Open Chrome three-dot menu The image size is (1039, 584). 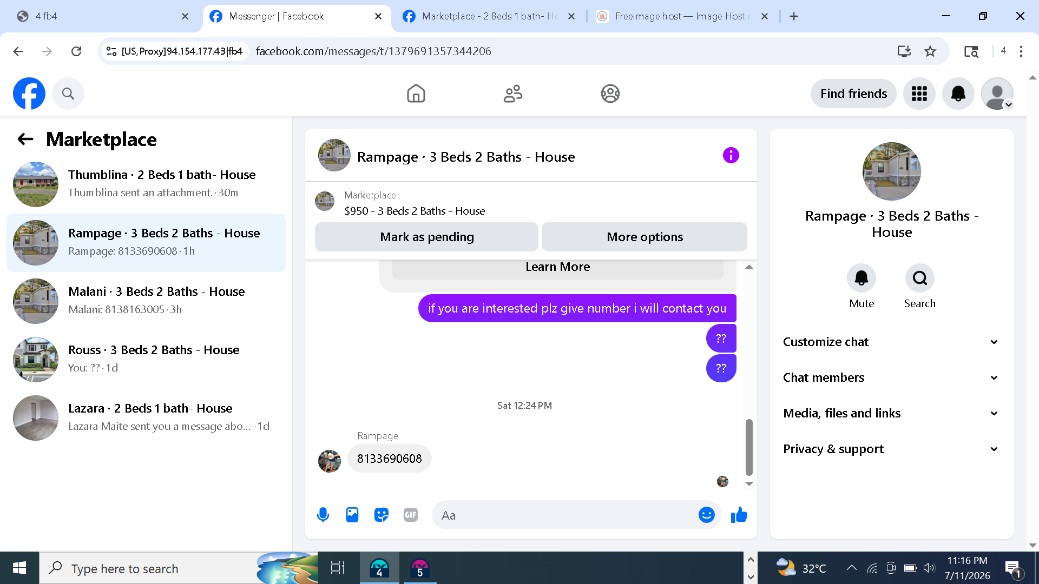click(1021, 51)
